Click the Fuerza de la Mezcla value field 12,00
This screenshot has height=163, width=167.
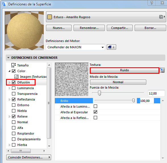[156, 93]
